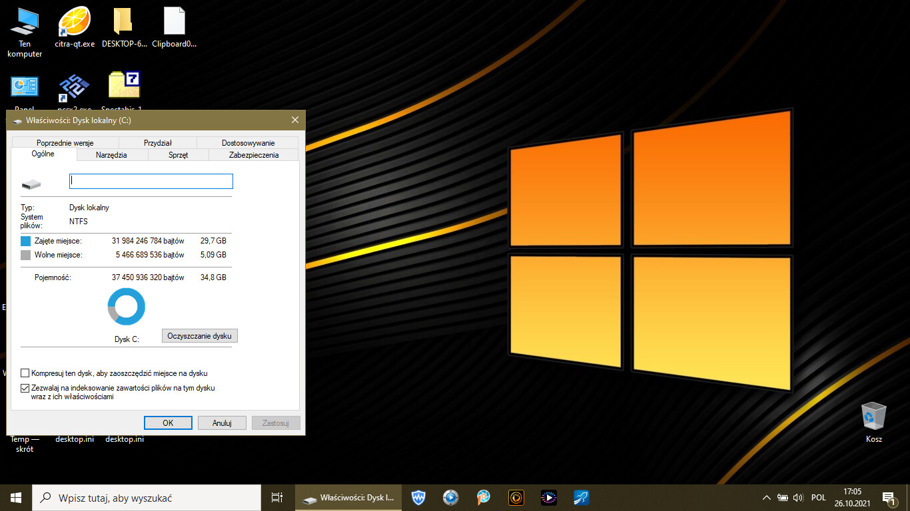Screen dimensions: 910x511
Task: Click the drive icon in Properties title bar
Action: pyautogui.click(x=17, y=121)
